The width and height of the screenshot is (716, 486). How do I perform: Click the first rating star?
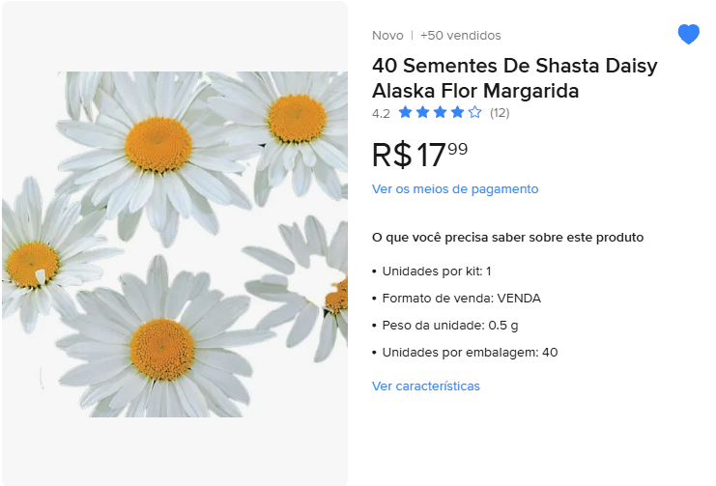(405, 113)
